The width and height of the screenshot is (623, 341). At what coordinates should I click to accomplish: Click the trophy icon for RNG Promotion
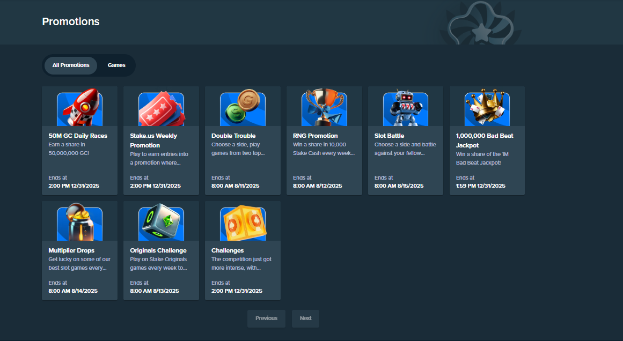pyautogui.click(x=324, y=108)
